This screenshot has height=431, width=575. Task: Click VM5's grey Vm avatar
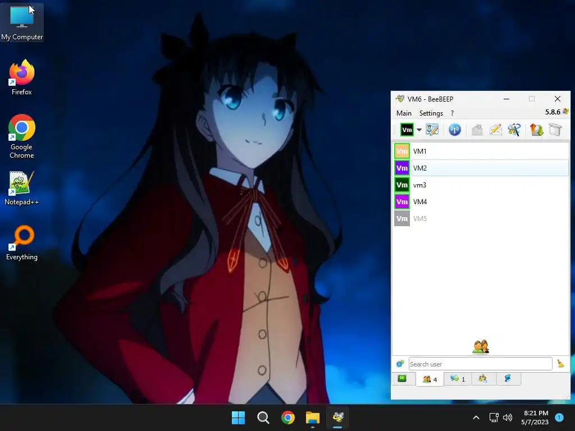402,218
